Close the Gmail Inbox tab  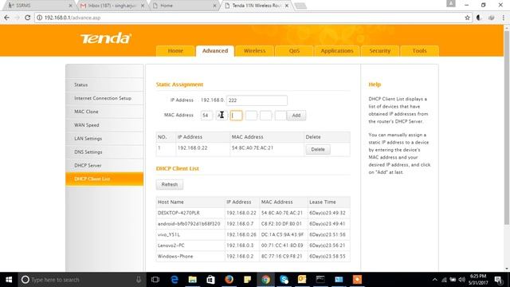(x=143, y=6)
